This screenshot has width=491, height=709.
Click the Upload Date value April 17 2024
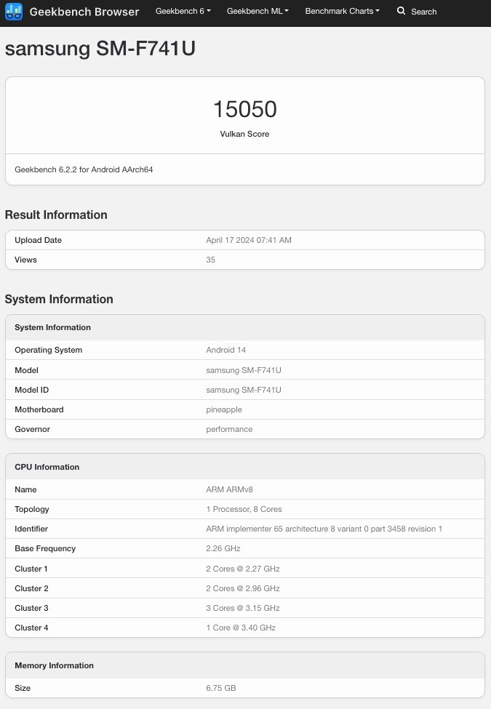[x=249, y=240]
